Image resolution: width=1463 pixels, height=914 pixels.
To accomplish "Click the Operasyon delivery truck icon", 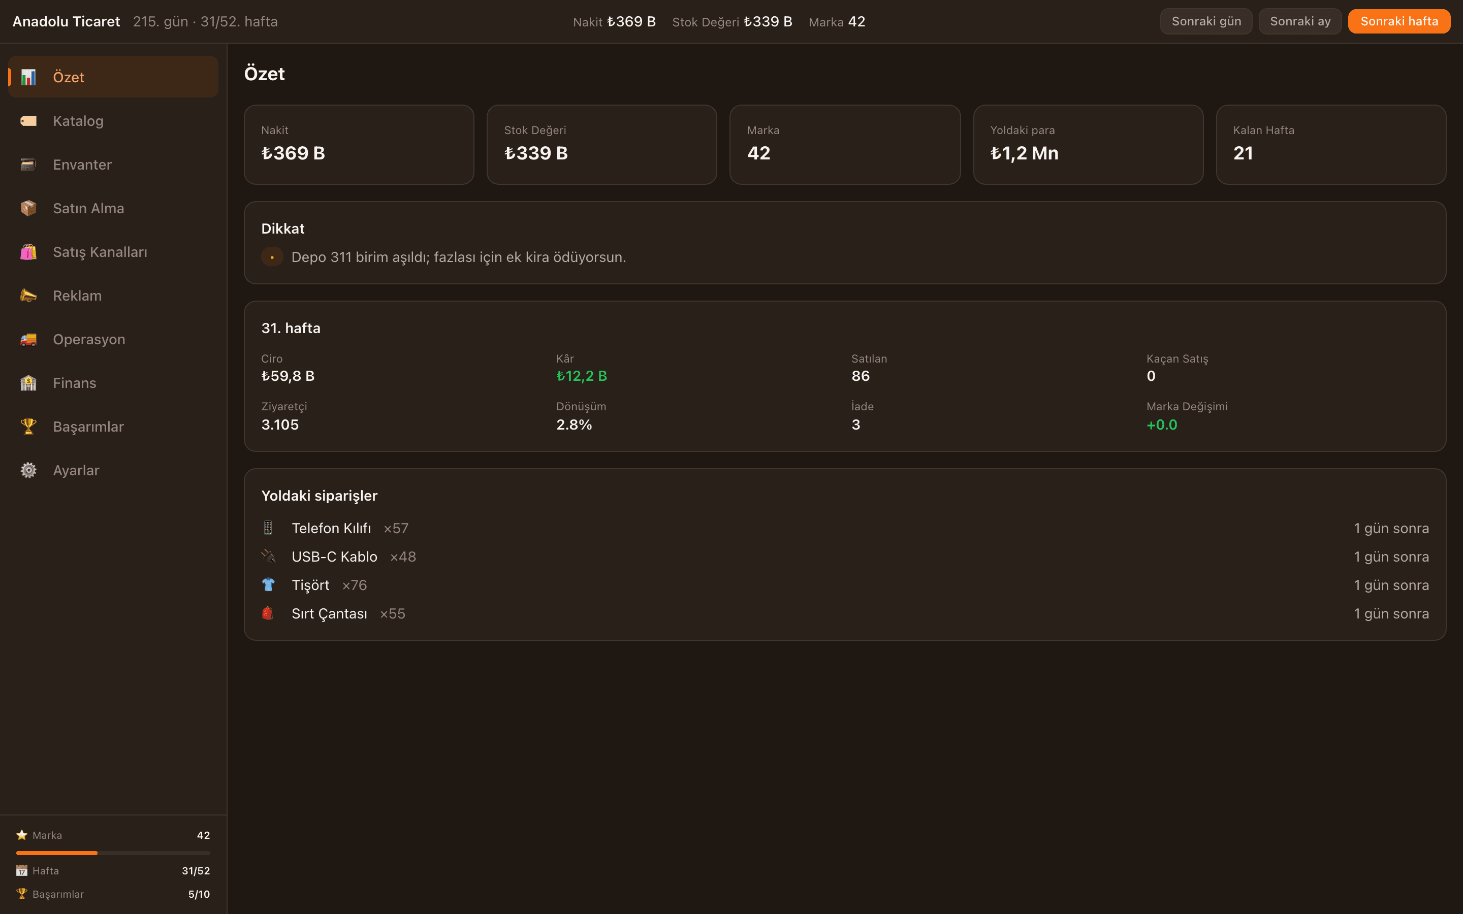I will [28, 339].
